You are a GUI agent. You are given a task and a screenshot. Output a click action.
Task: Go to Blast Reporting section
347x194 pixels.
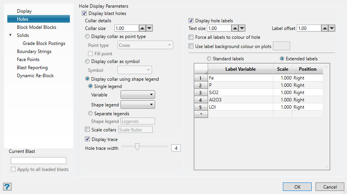click(x=32, y=68)
